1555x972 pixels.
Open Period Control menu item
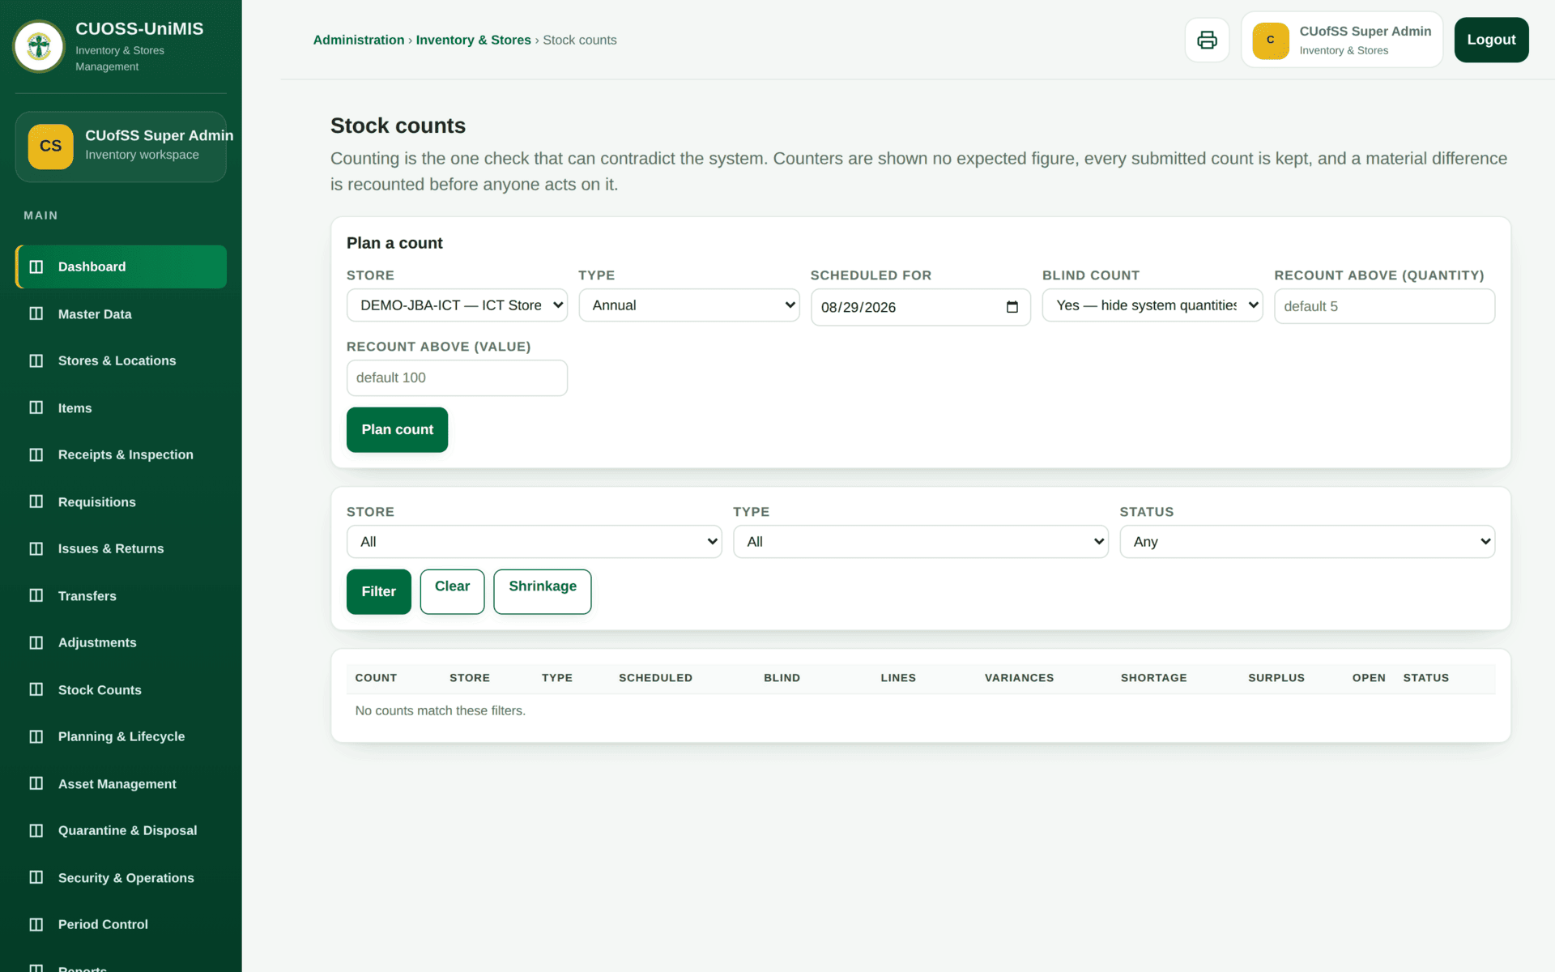pyautogui.click(x=121, y=924)
